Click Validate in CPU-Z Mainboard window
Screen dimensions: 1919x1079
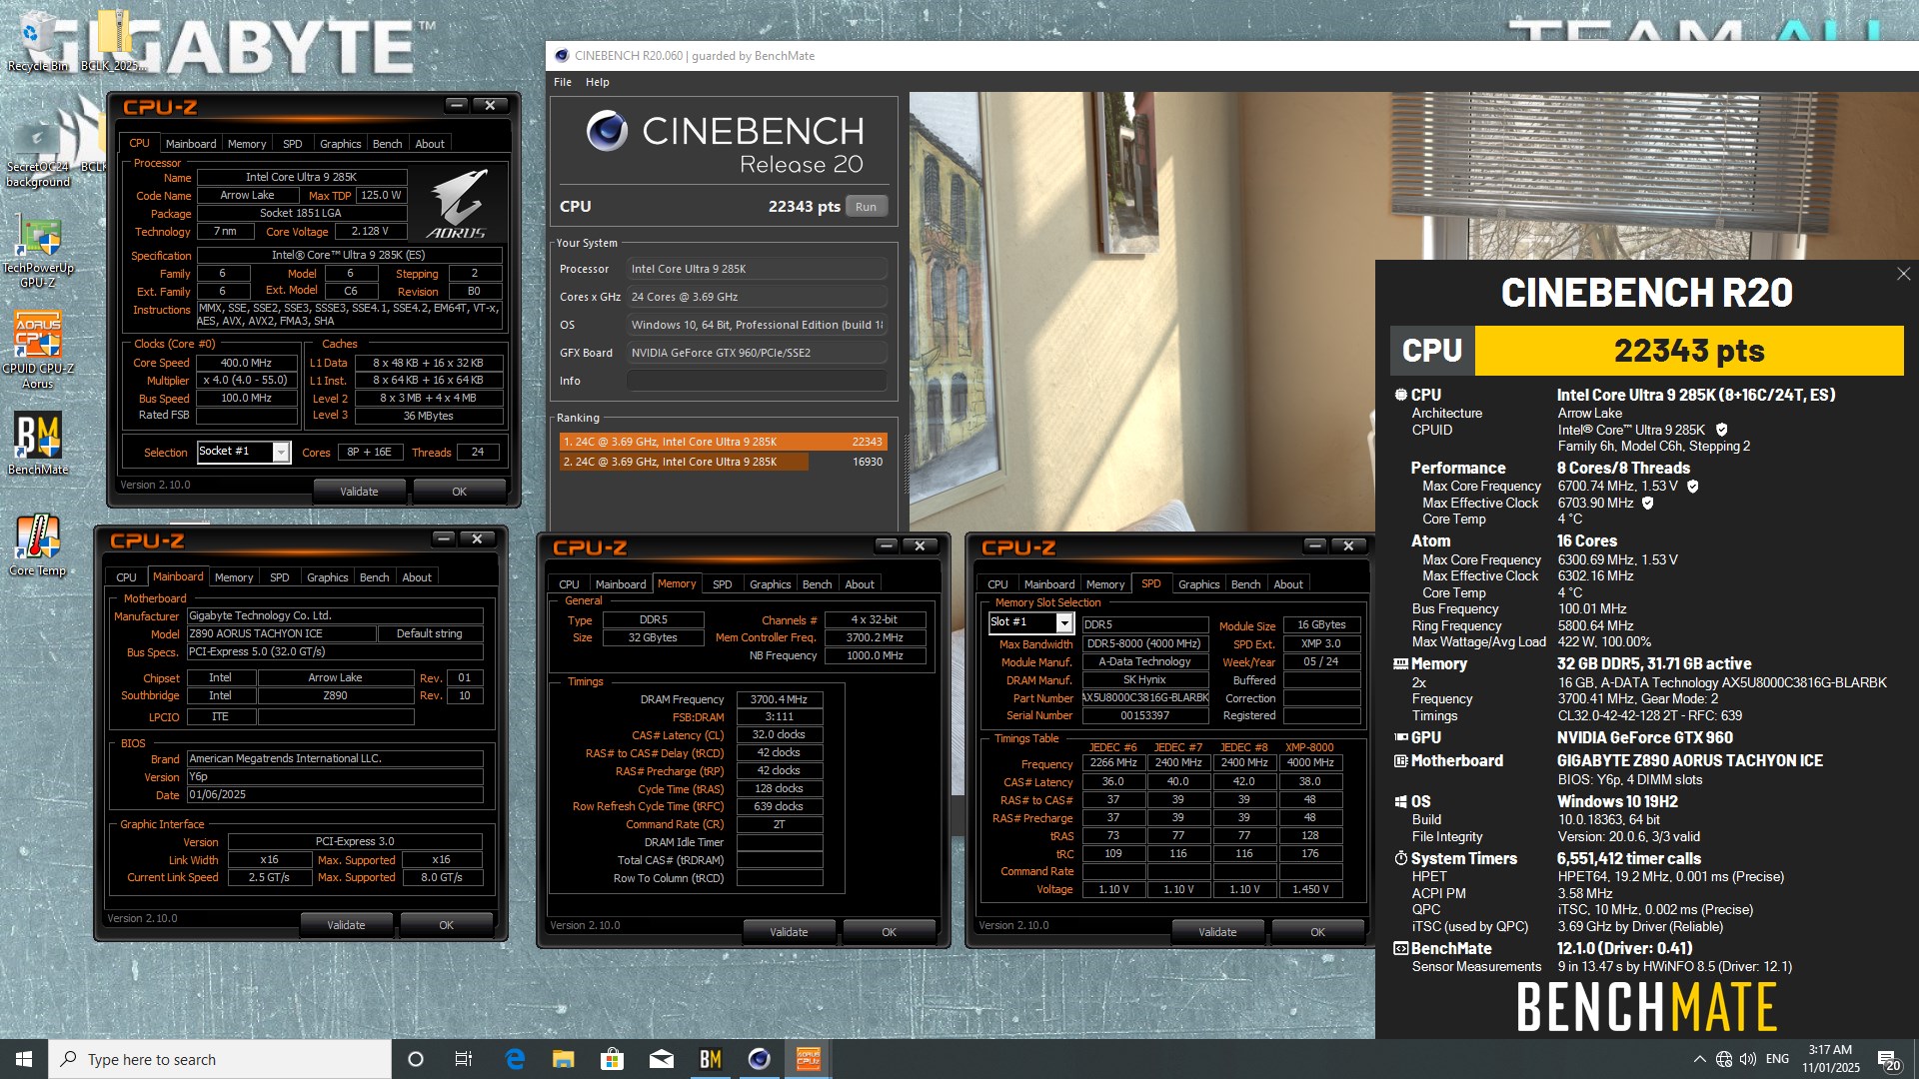(x=347, y=925)
